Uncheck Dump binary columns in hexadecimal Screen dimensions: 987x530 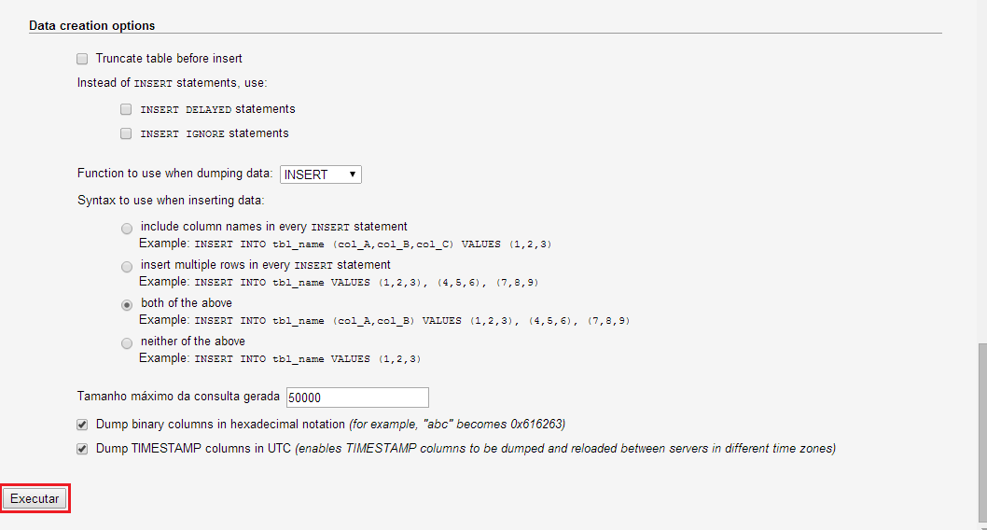click(x=82, y=425)
